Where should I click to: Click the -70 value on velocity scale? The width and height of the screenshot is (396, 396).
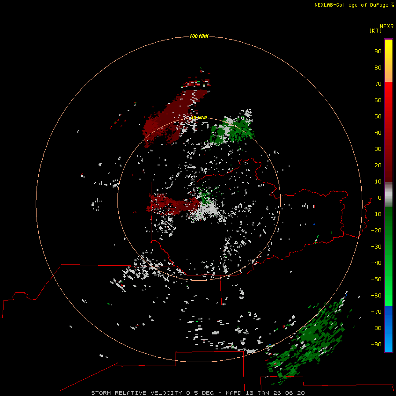(376, 312)
